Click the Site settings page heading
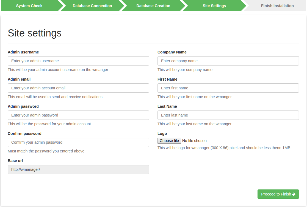The height and width of the screenshot is (207, 307). click(x=35, y=33)
